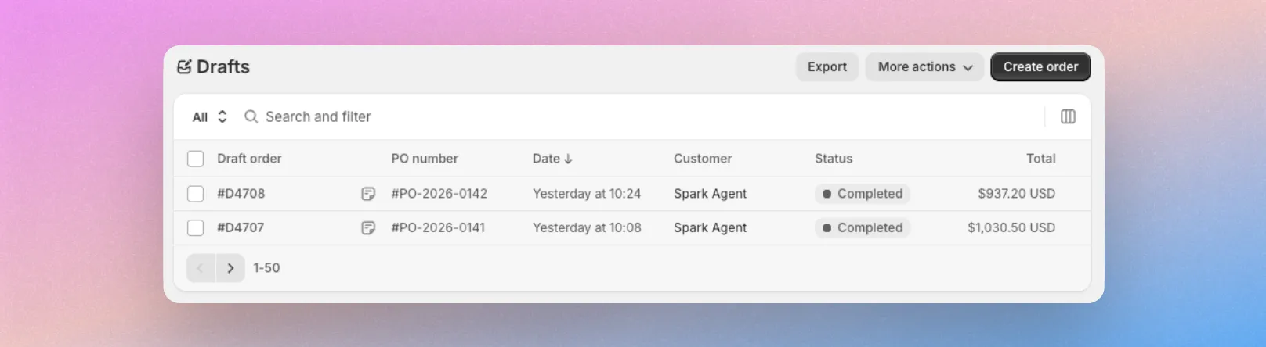Click the Create order button
The width and height of the screenshot is (1266, 347).
(1040, 67)
